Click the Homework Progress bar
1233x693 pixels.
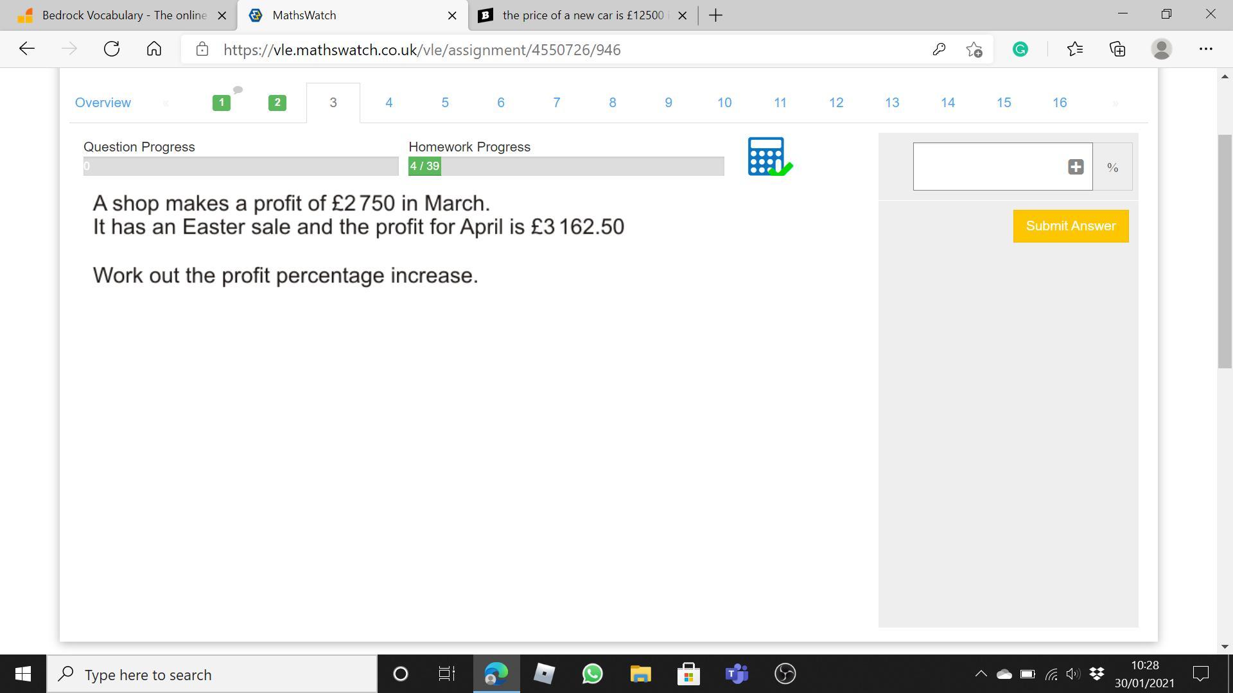tap(566, 167)
